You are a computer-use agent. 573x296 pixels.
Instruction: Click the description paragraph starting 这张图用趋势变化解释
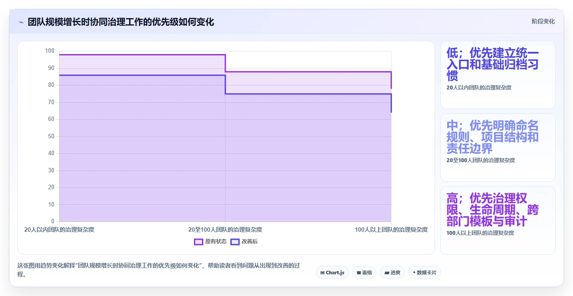158,270
